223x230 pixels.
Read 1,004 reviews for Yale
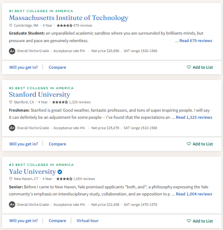[194, 194]
